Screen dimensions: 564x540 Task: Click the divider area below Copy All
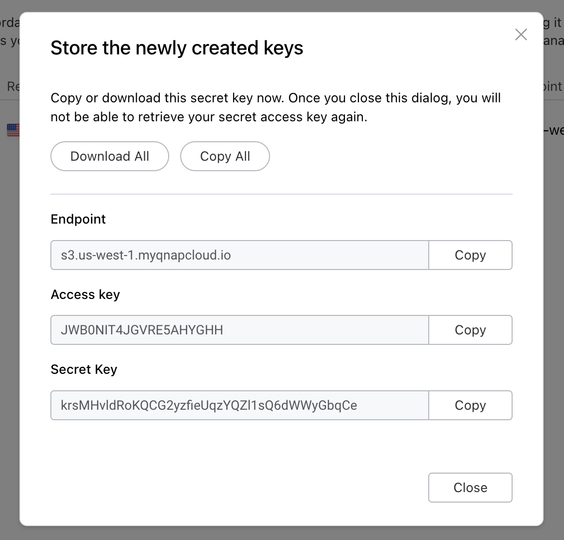tap(281, 193)
